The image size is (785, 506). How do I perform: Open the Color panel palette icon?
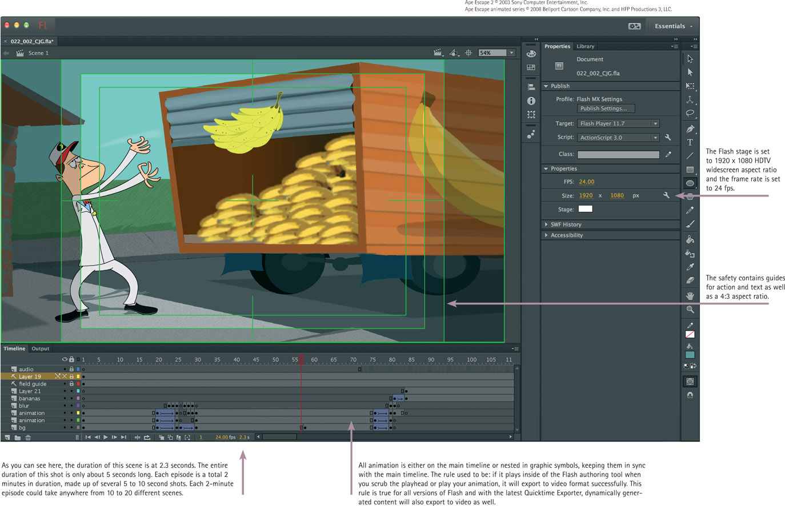(x=531, y=54)
